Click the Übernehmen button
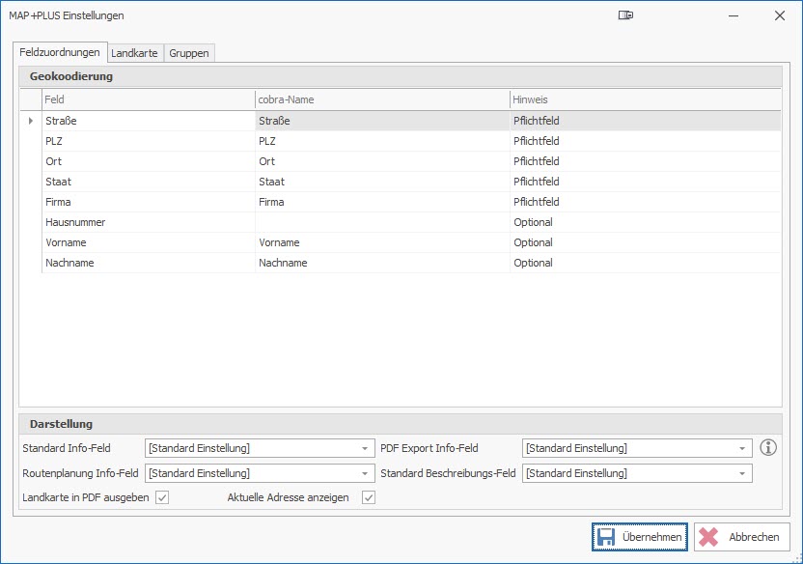This screenshot has width=803, height=564. click(640, 537)
